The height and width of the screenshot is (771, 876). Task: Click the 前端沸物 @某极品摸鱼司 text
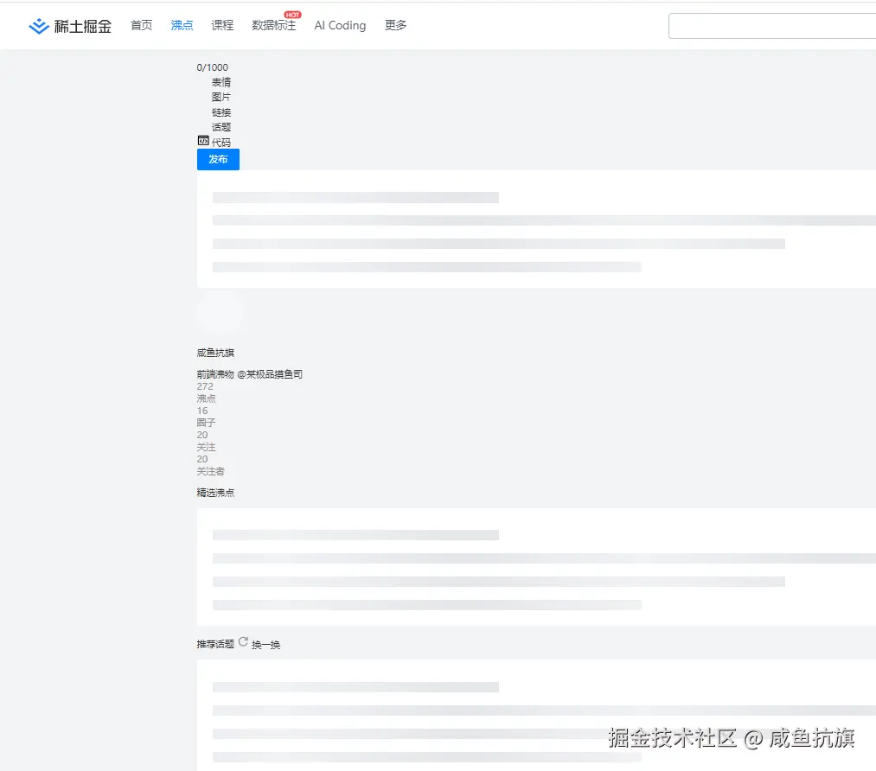point(249,374)
